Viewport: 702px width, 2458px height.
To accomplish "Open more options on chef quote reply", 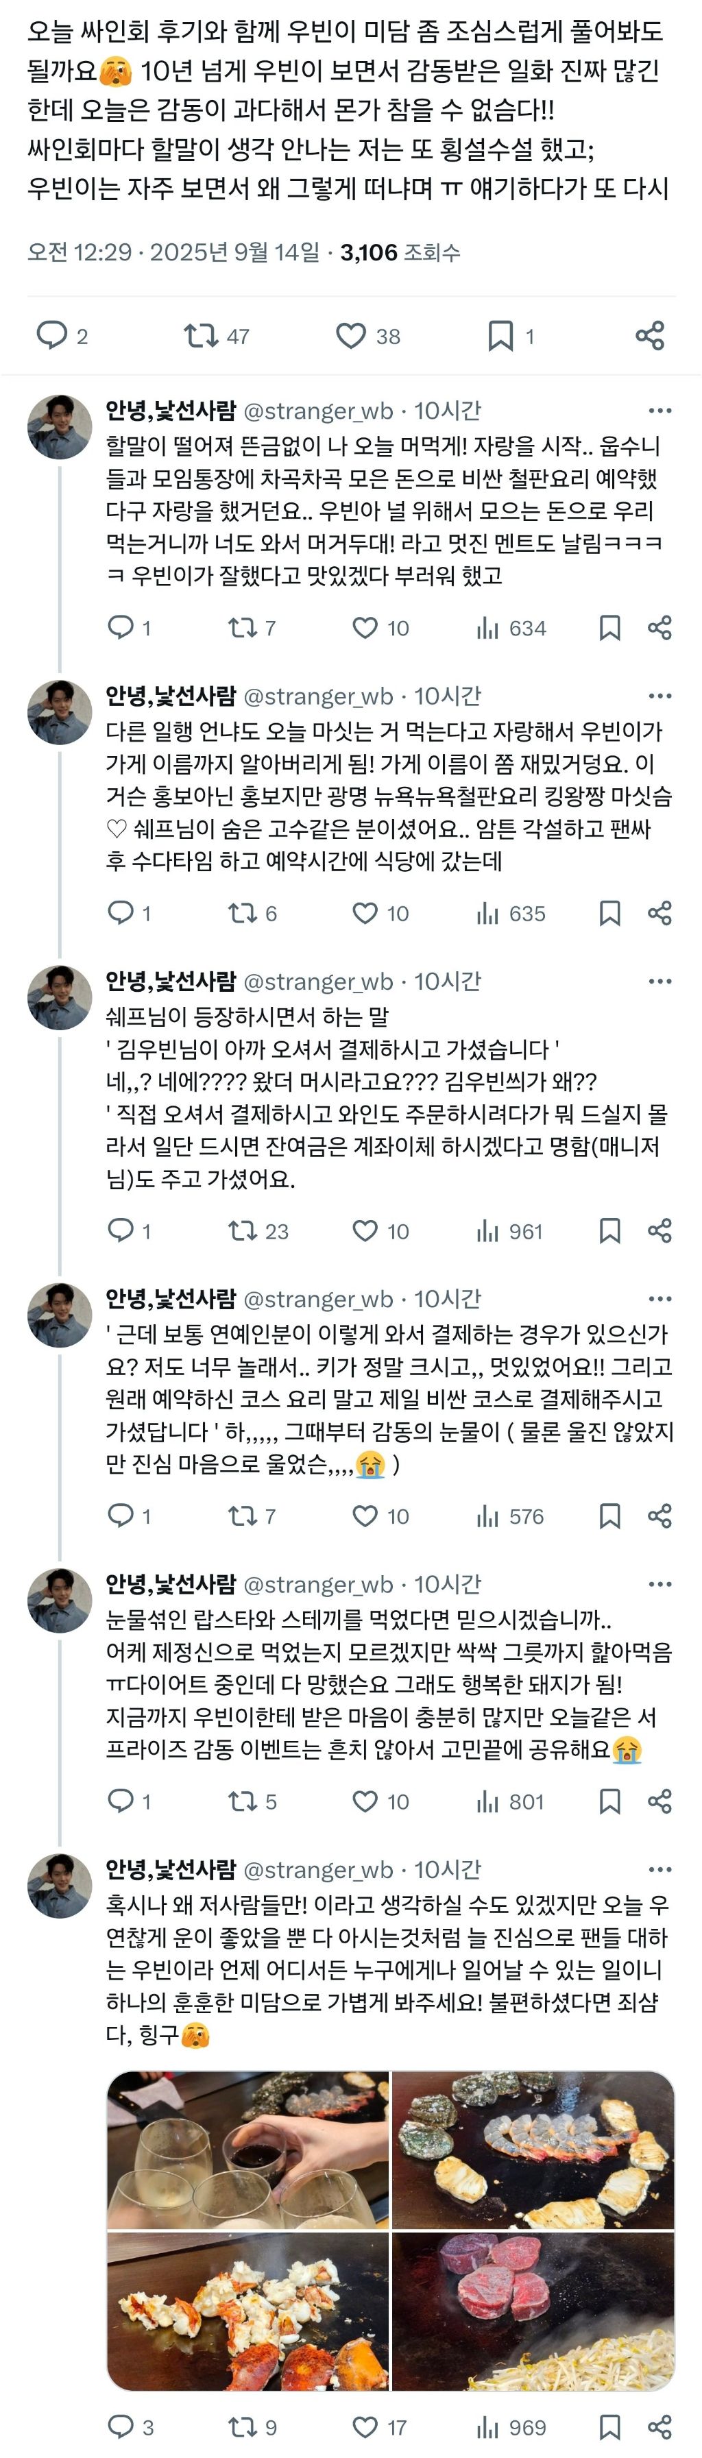I will (x=659, y=981).
